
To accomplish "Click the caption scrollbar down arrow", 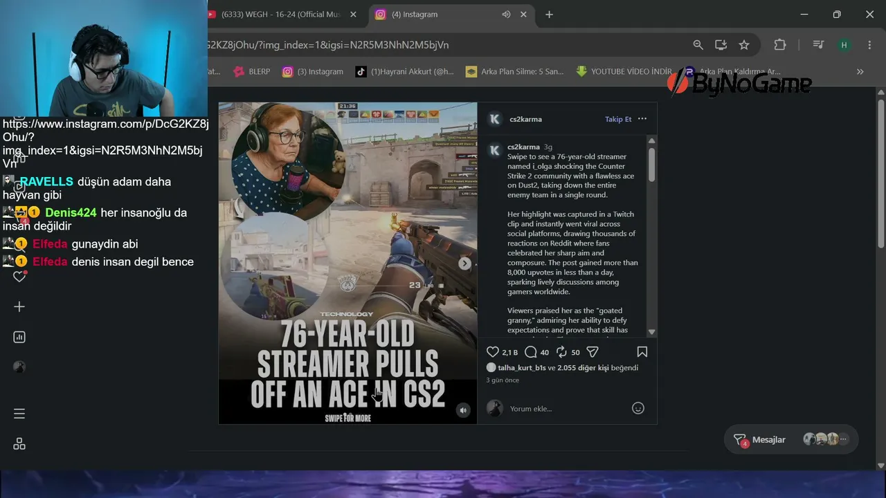I will point(651,332).
